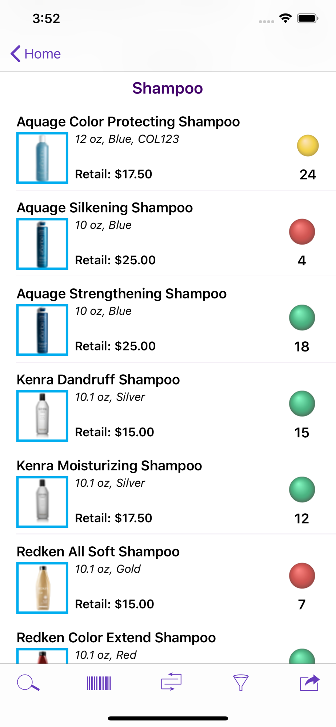Open the barcode scanner icon
This screenshot has width=336, height=727.
pyautogui.click(x=99, y=683)
